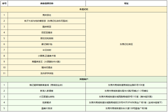Click number 5 beside 朋花花吃饭啦
Image resolution: width=168 pixels, height=112 pixels.
coord(4,38)
